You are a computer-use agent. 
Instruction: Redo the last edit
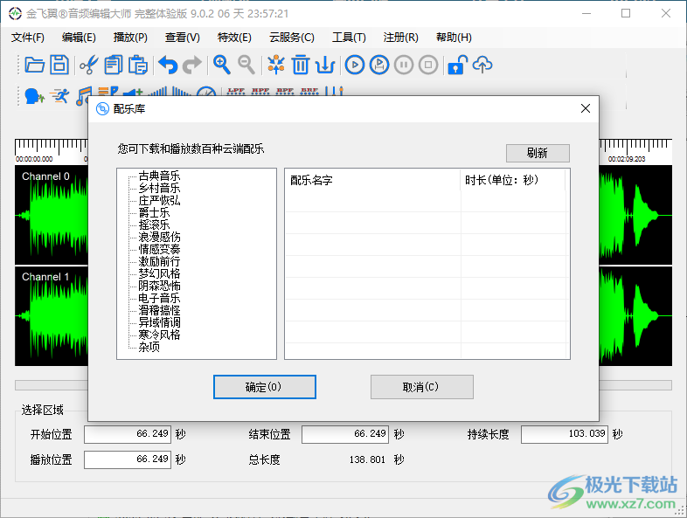(192, 65)
